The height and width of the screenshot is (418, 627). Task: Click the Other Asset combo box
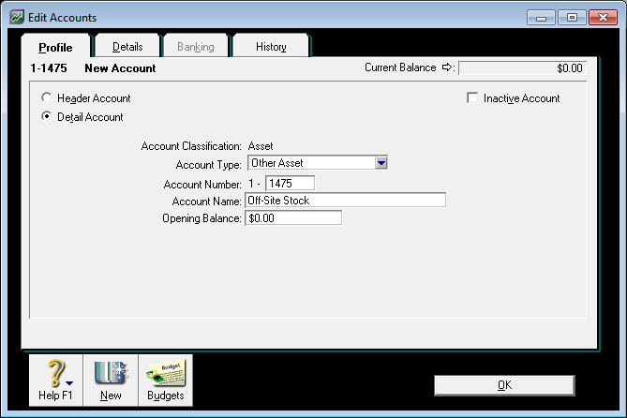(309, 163)
